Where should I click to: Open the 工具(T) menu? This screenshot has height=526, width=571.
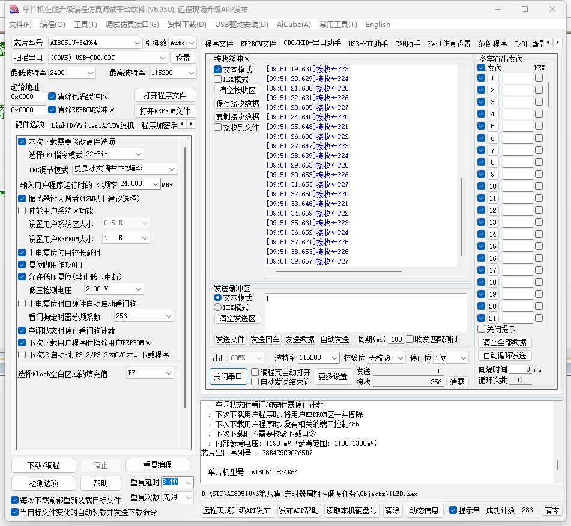coord(86,25)
